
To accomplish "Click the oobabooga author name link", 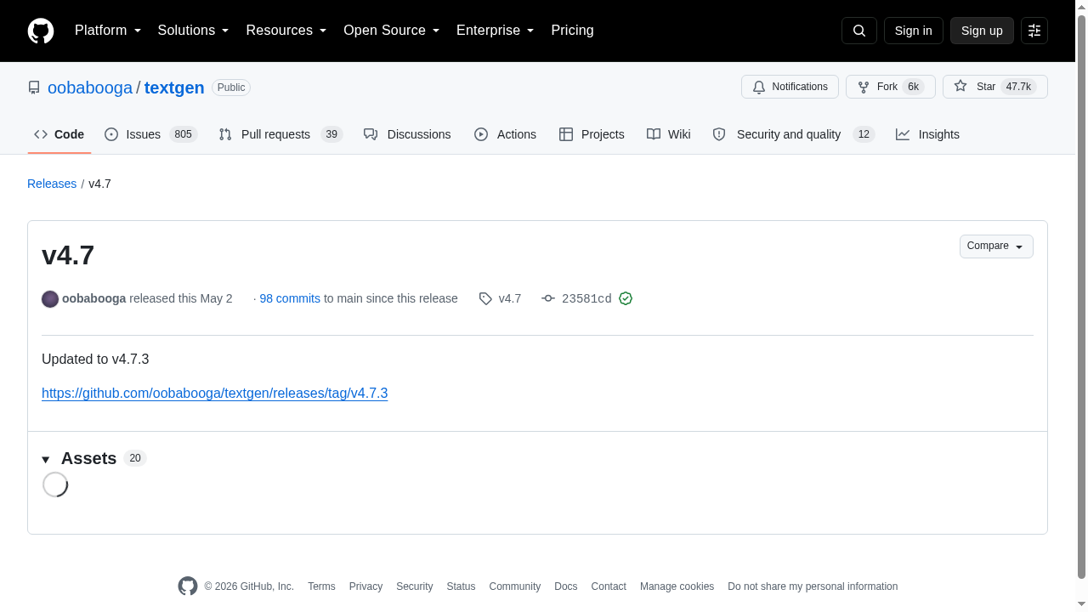I will click(x=93, y=298).
